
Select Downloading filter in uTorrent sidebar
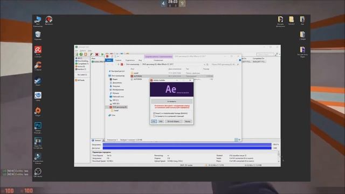click(x=82, y=61)
